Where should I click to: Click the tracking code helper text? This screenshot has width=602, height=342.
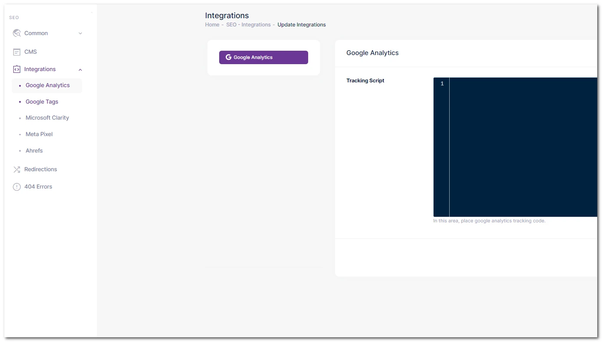click(x=489, y=221)
